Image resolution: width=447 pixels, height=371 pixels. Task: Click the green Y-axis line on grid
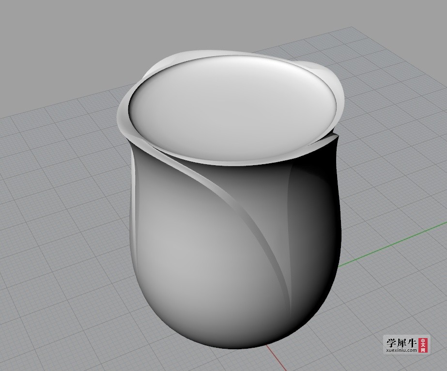pyautogui.click(x=393, y=244)
